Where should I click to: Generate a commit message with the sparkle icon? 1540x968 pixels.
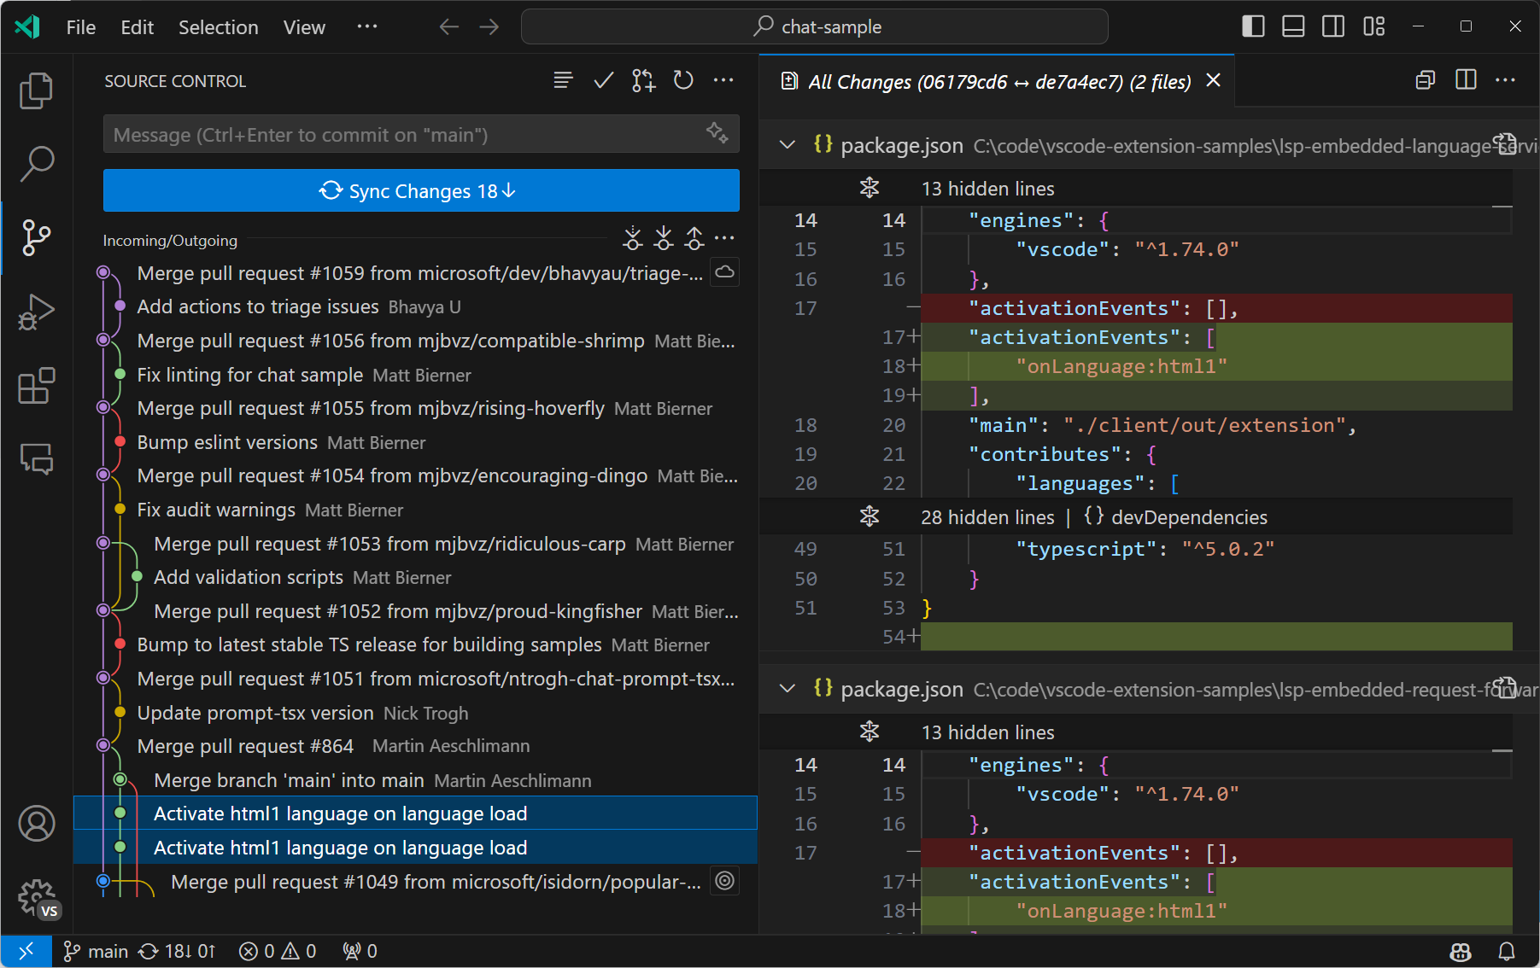[716, 134]
